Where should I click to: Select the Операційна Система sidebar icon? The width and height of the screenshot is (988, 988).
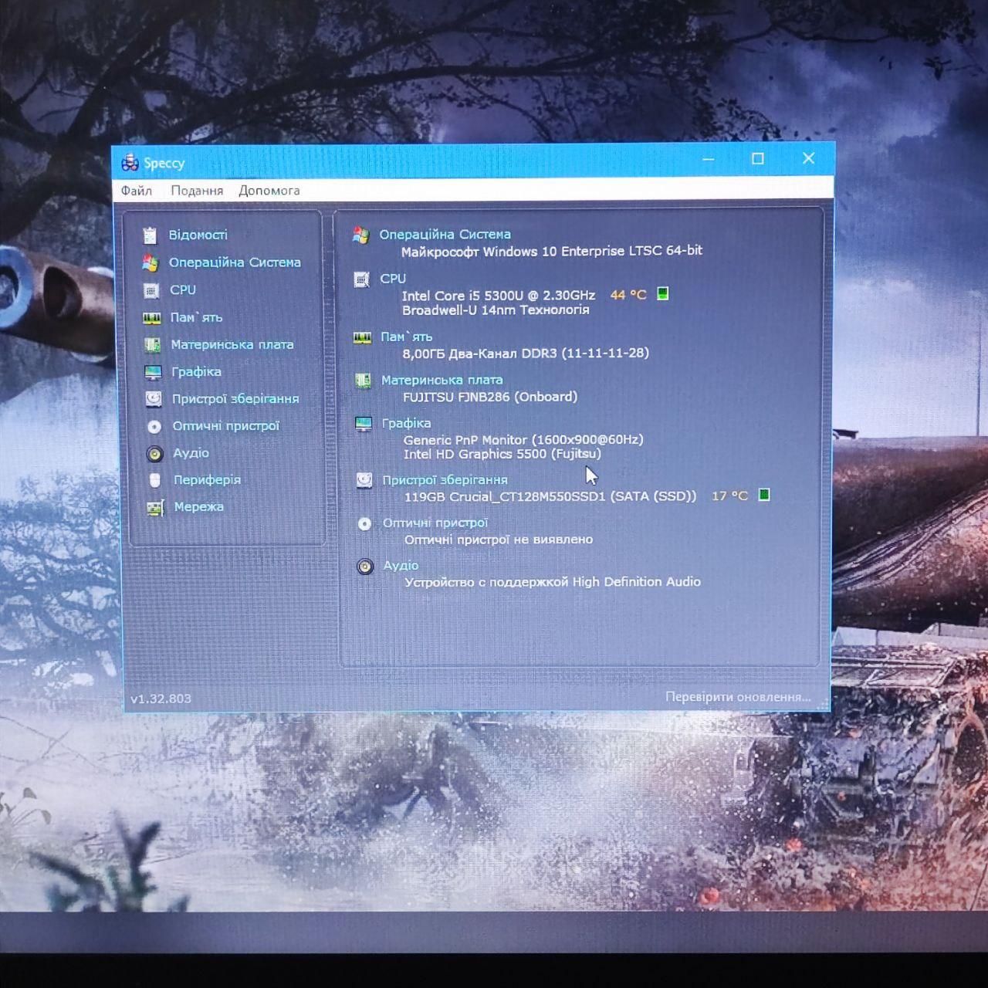pos(150,262)
